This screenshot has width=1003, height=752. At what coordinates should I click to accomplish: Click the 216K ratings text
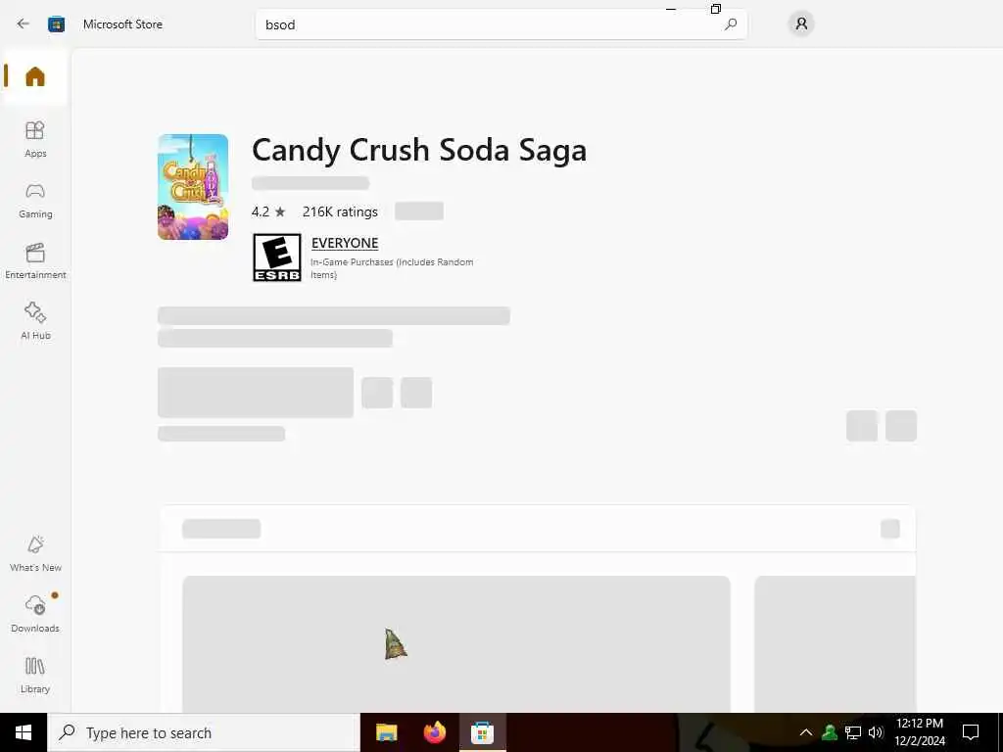click(x=340, y=211)
